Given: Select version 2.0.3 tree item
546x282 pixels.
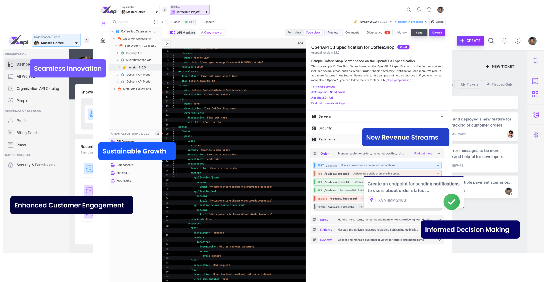Looking at the screenshot, I should (137, 67).
